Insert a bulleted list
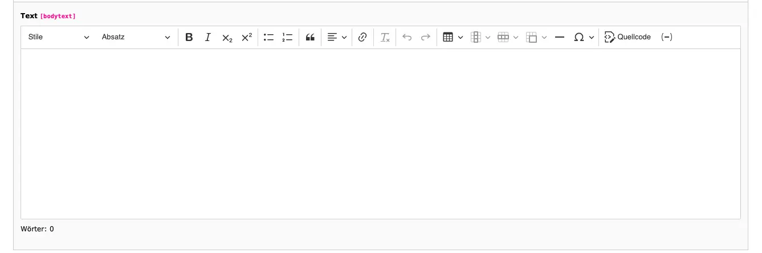 coord(268,38)
